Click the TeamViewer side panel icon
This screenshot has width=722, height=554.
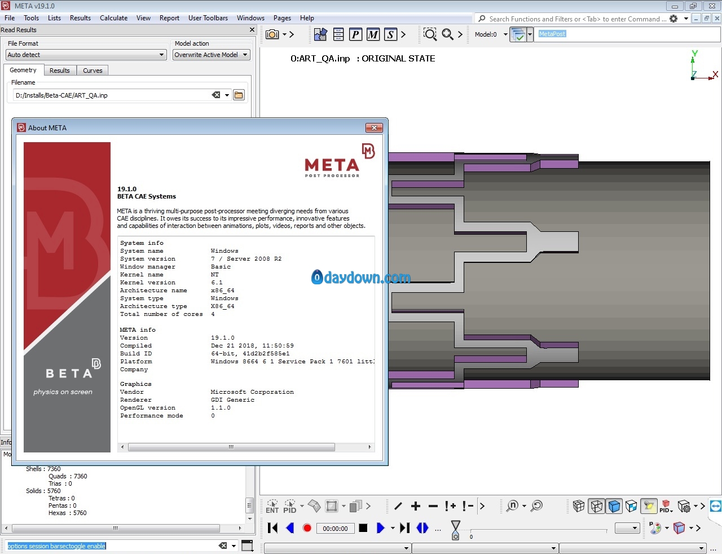(716, 506)
